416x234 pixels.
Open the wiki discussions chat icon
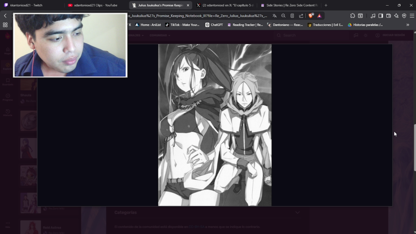coord(356,35)
